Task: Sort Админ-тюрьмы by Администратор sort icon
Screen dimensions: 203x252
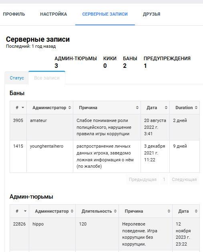Action: pyautogui.click(x=72, y=211)
